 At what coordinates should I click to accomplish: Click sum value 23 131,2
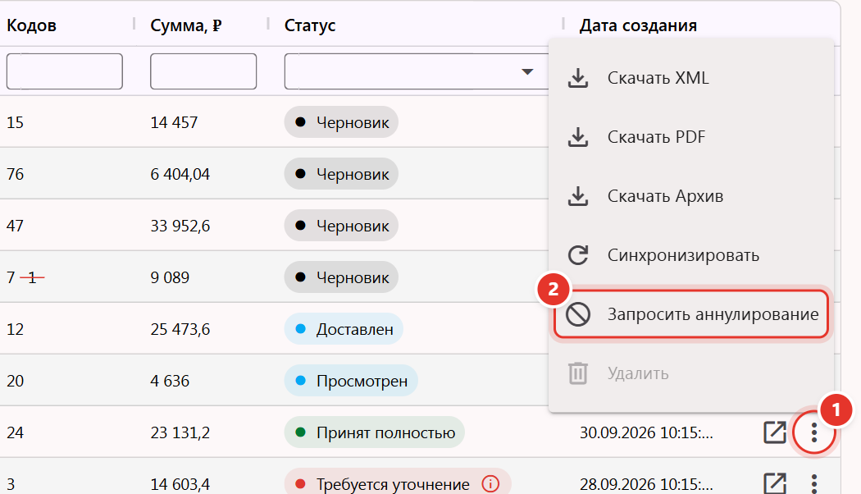(x=180, y=432)
